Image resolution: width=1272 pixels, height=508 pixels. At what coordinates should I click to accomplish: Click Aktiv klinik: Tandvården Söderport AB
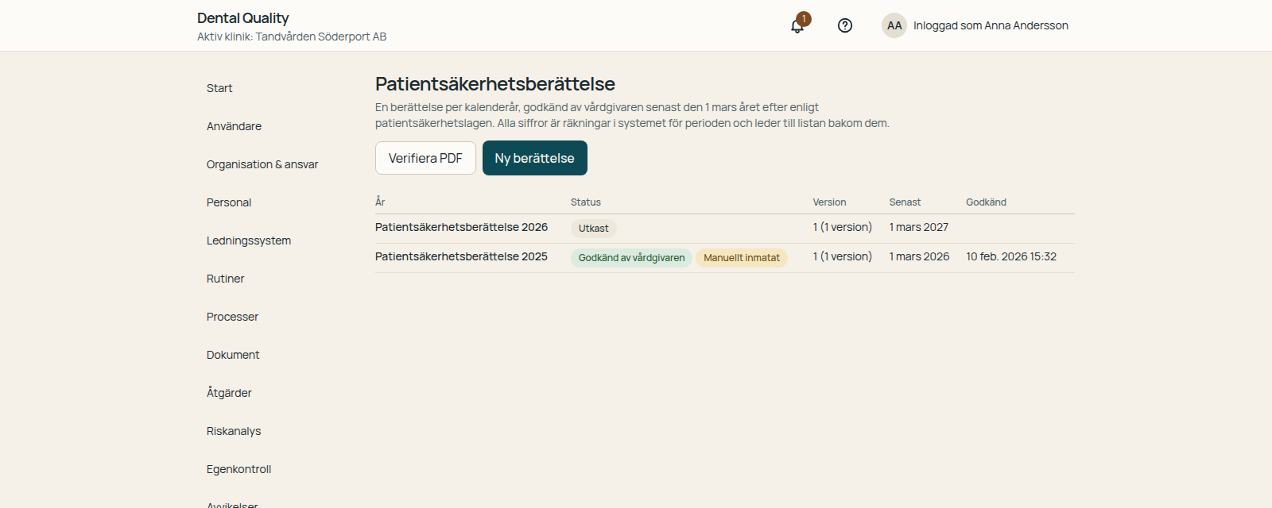[x=292, y=37]
